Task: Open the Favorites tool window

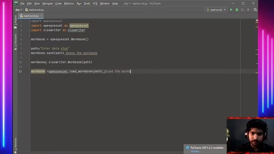Action: click(15, 146)
